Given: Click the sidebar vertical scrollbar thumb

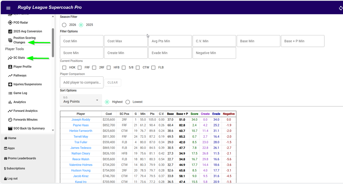Looking at the screenshot, I should tap(53, 43).
